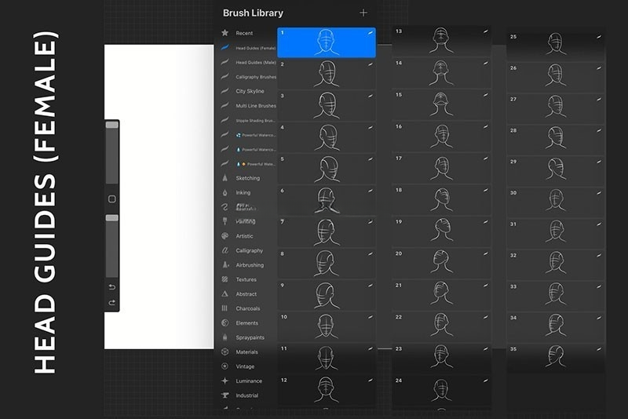Open the Airbrushing brush category
Screen dimensions: 628x419
point(250,265)
